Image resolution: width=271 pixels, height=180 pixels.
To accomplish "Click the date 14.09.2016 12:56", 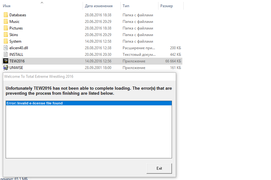I will [x=98, y=61].
